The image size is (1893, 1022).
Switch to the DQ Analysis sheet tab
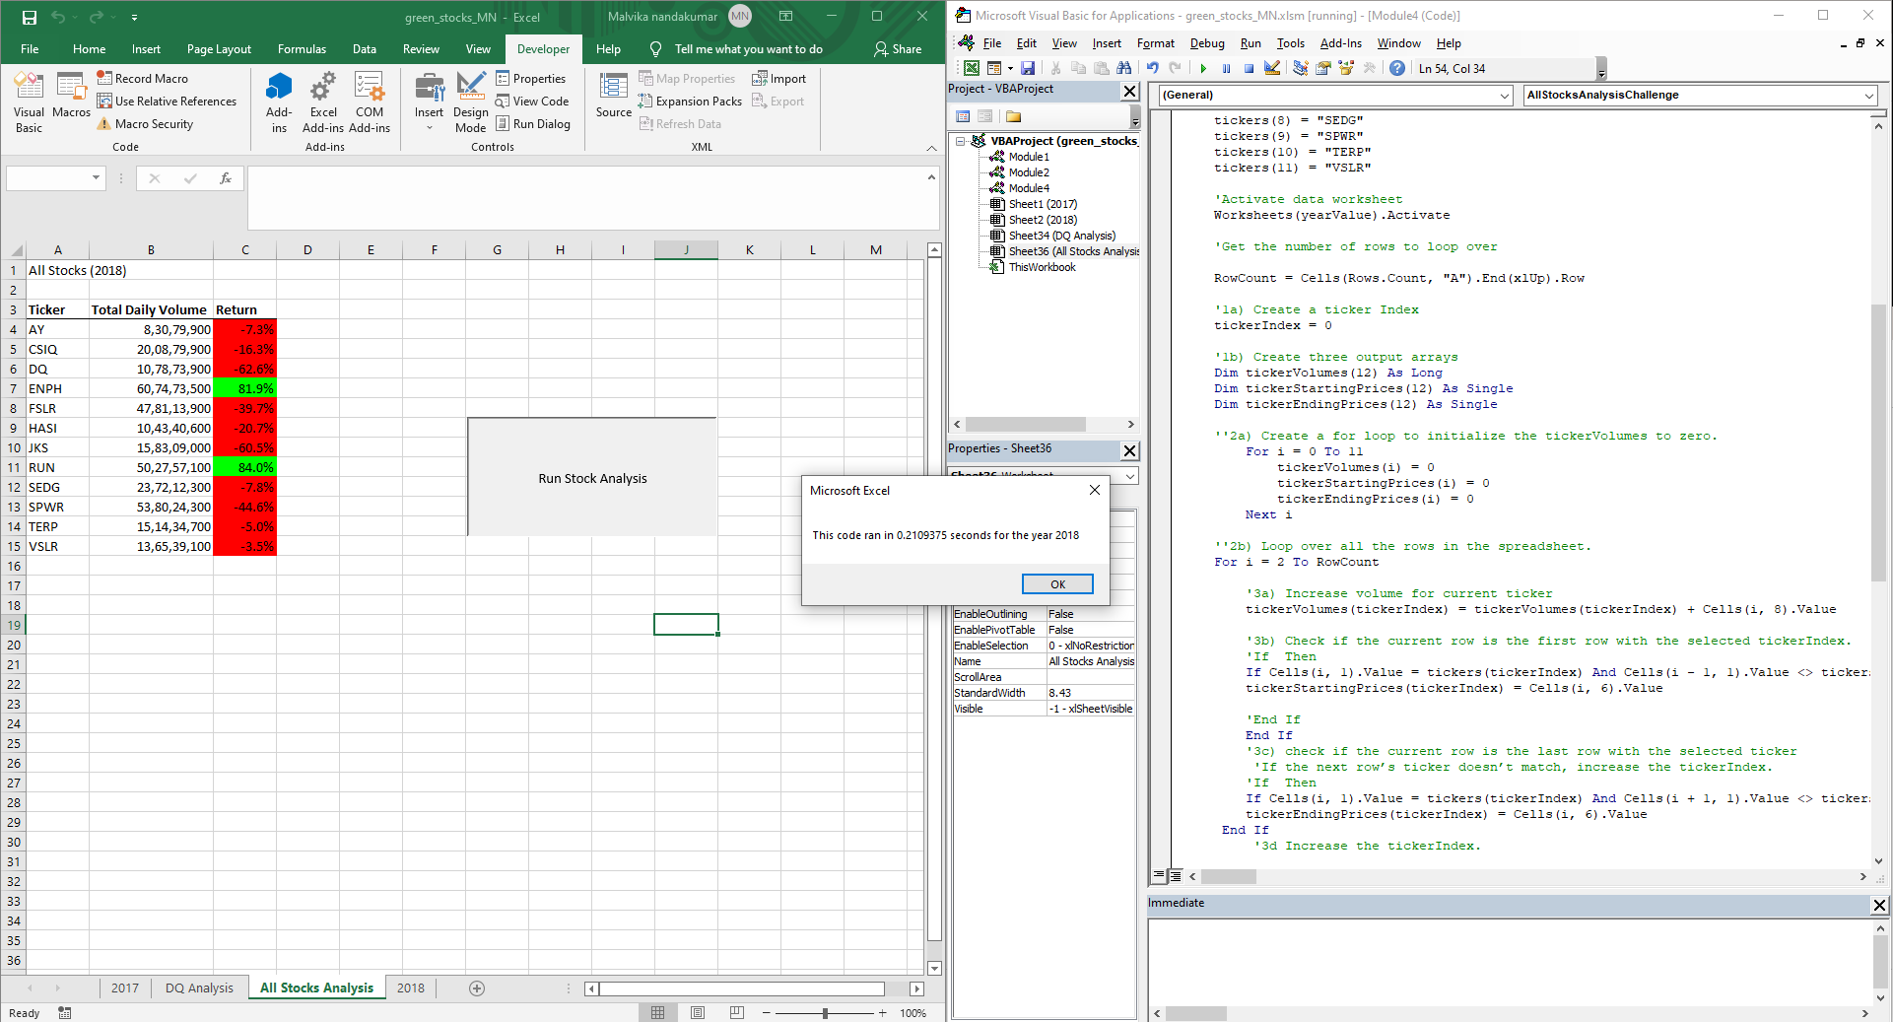[x=199, y=988]
